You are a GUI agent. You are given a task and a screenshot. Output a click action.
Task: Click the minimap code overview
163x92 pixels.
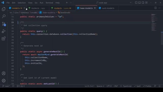click(154, 22)
